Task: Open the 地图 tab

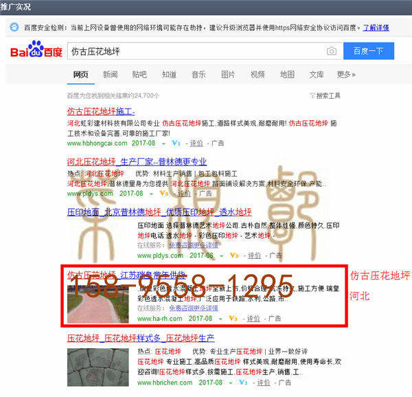Action: click(287, 75)
